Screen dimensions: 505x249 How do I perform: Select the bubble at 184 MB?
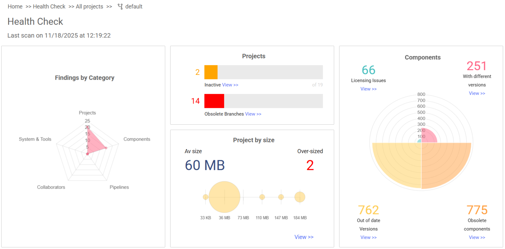coord(300,197)
